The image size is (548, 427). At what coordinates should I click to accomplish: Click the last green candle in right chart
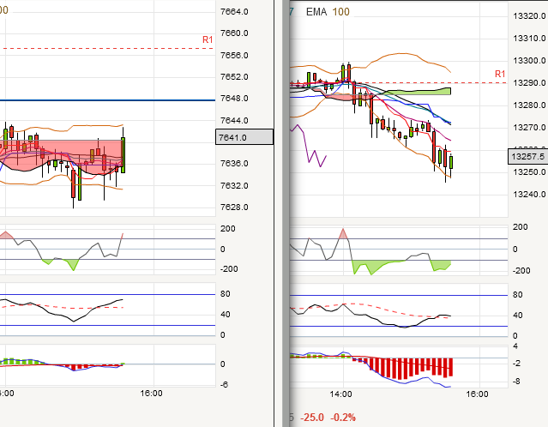click(451, 163)
